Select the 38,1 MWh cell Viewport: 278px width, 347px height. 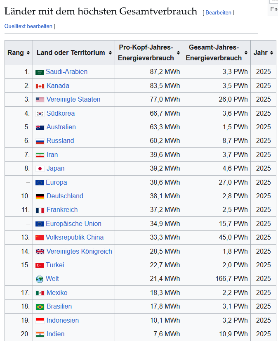point(149,196)
